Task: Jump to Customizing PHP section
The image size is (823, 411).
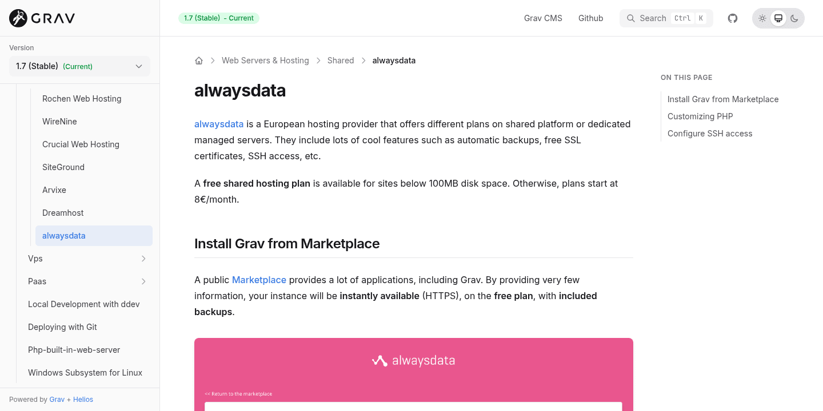Action: (700, 116)
